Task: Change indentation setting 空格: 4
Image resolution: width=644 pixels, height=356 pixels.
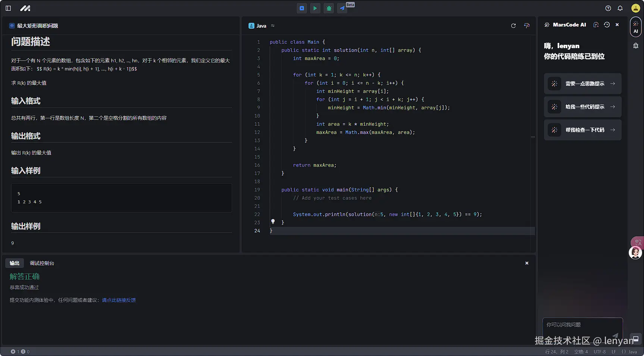Action: [581, 352]
